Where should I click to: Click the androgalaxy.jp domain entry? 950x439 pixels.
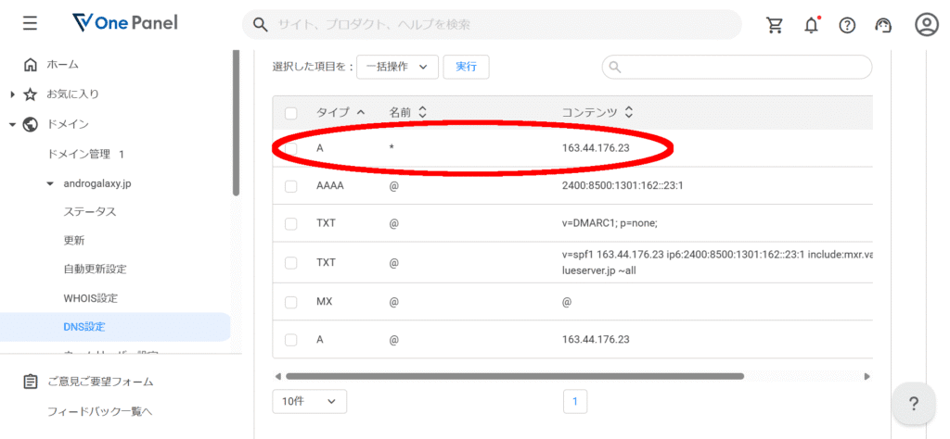(96, 183)
